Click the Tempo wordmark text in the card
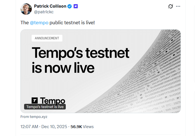Image resolution: width=195 pixels, height=136 pixels. click(x=53, y=100)
